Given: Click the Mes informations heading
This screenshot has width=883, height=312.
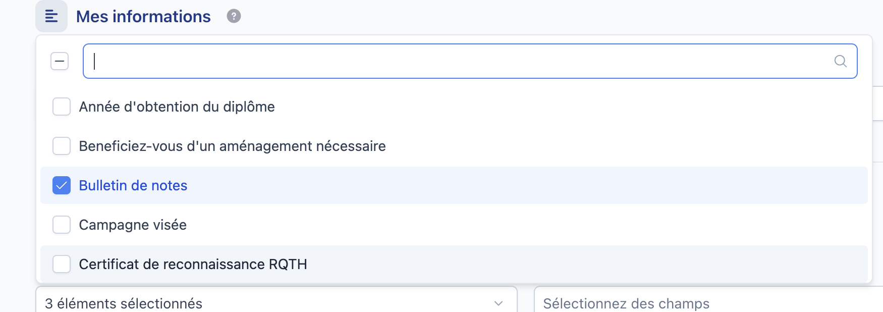Looking at the screenshot, I should coord(143,17).
